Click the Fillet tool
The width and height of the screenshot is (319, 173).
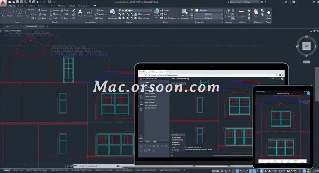[64, 14]
